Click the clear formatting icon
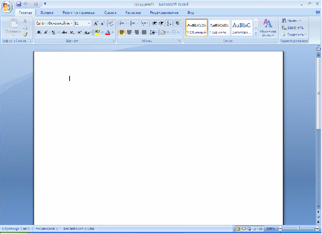 pos(111,23)
